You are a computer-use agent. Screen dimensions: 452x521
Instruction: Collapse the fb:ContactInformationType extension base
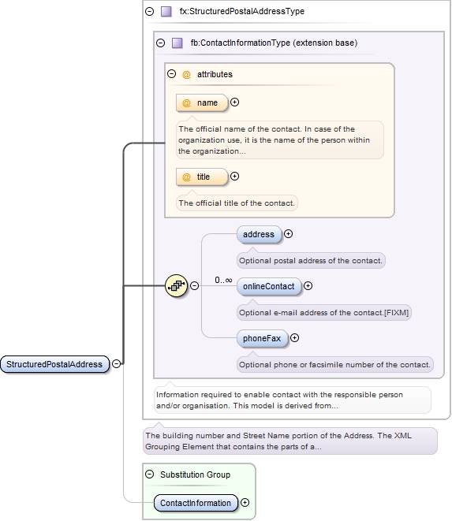(x=161, y=43)
